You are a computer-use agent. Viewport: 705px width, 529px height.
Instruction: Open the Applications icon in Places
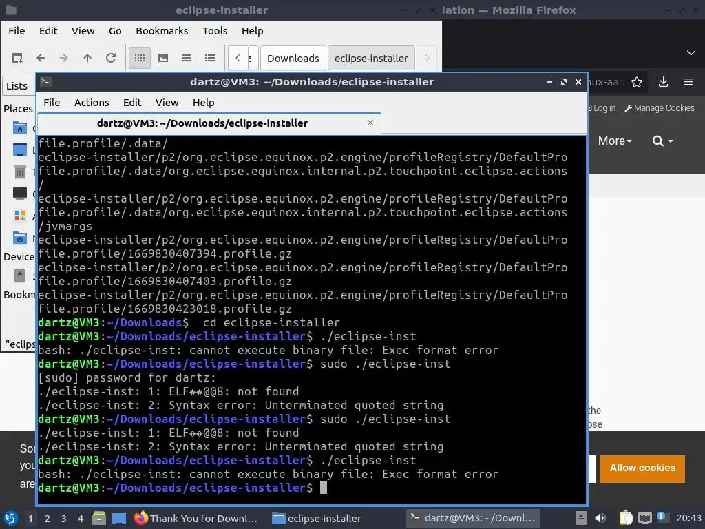coord(20,216)
